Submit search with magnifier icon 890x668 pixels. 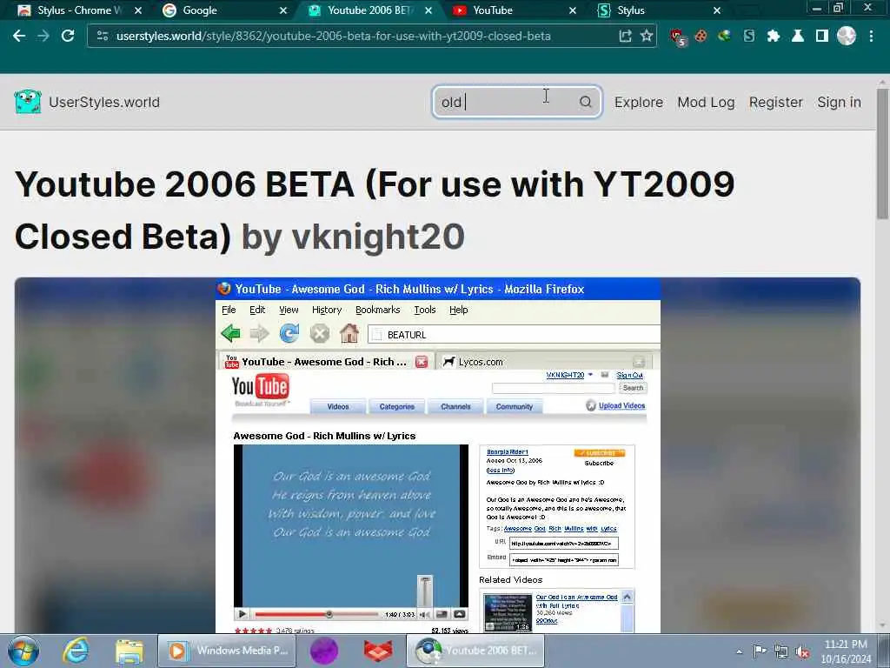coord(585,102)
